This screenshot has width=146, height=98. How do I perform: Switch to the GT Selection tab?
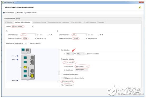tap(9, 22)
